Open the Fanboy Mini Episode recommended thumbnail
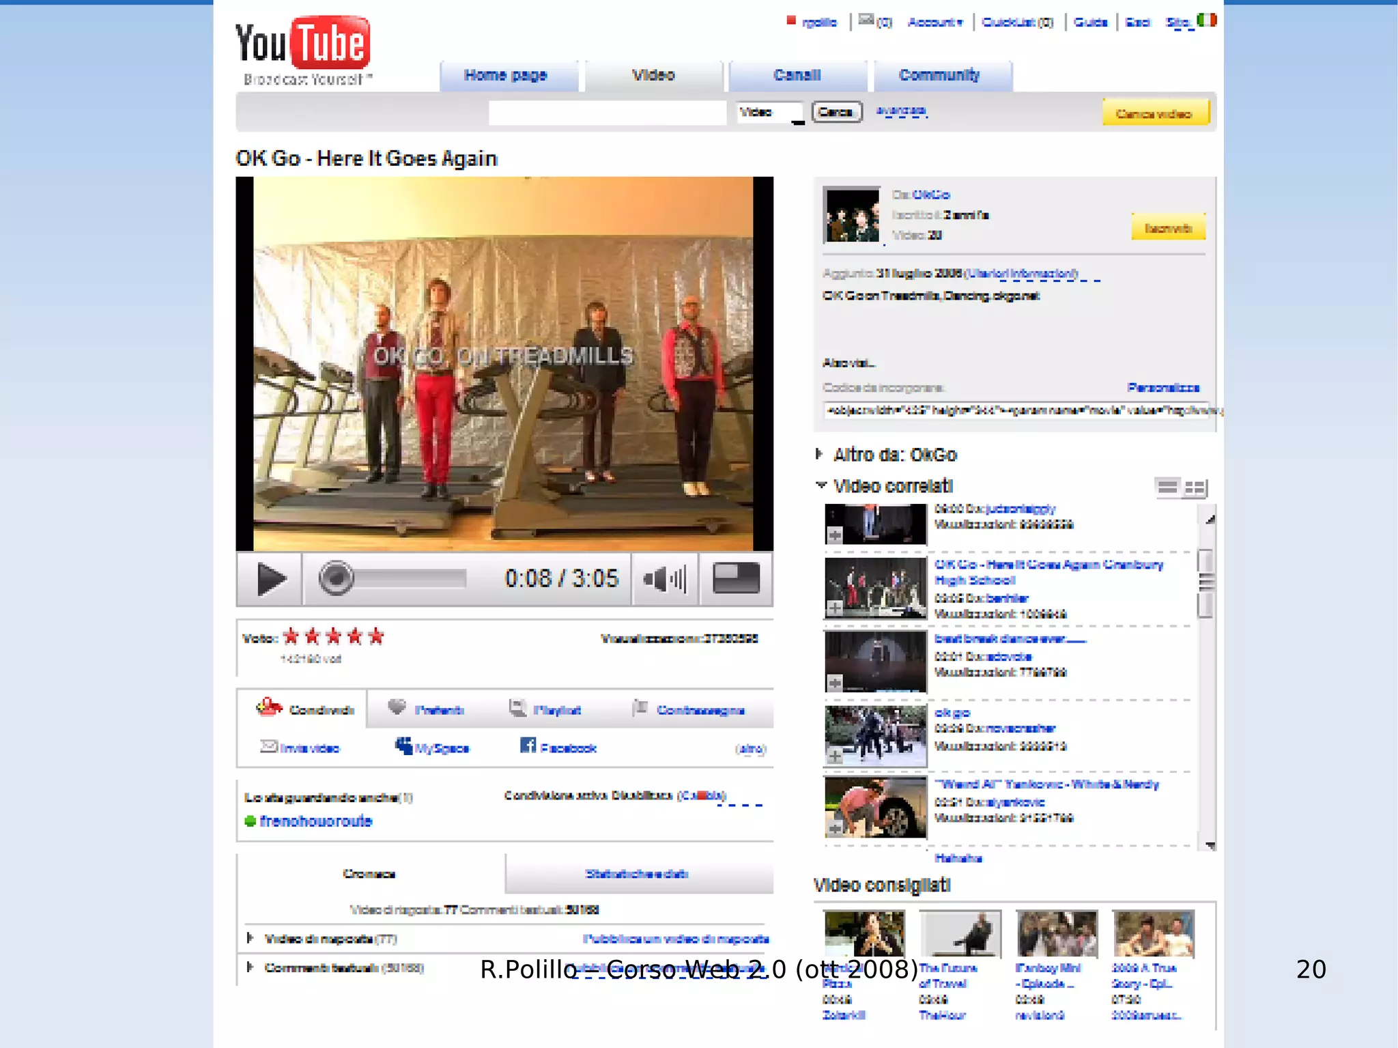 (x=1057, y=933)
